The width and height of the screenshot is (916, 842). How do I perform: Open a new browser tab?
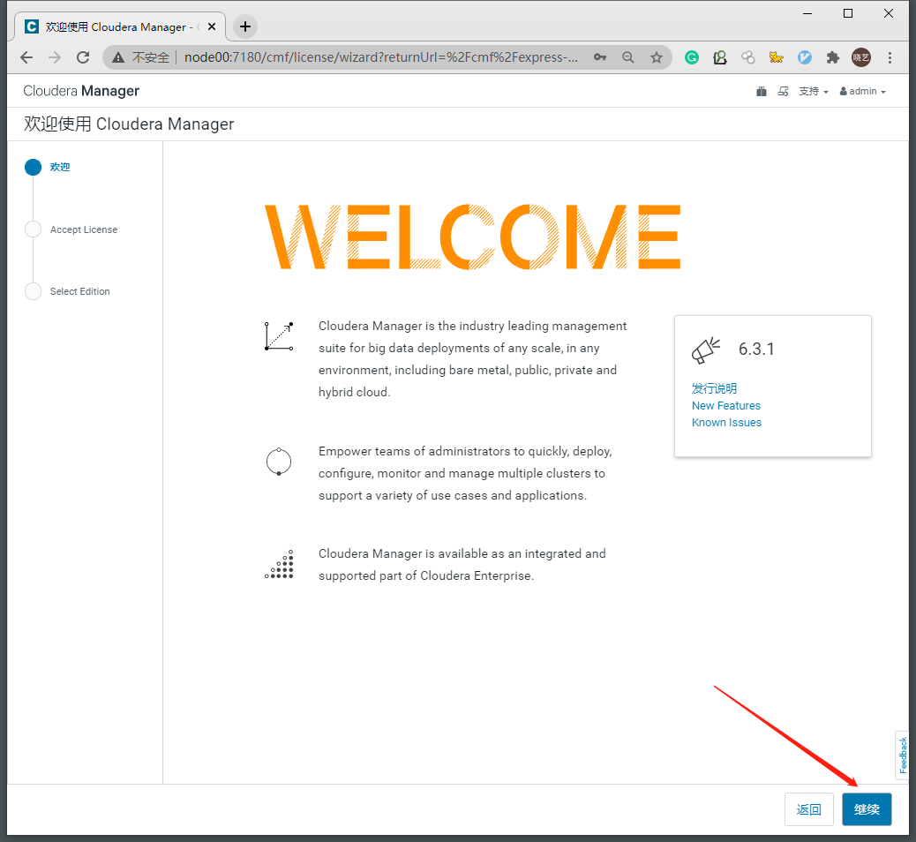tap(245, 26)
